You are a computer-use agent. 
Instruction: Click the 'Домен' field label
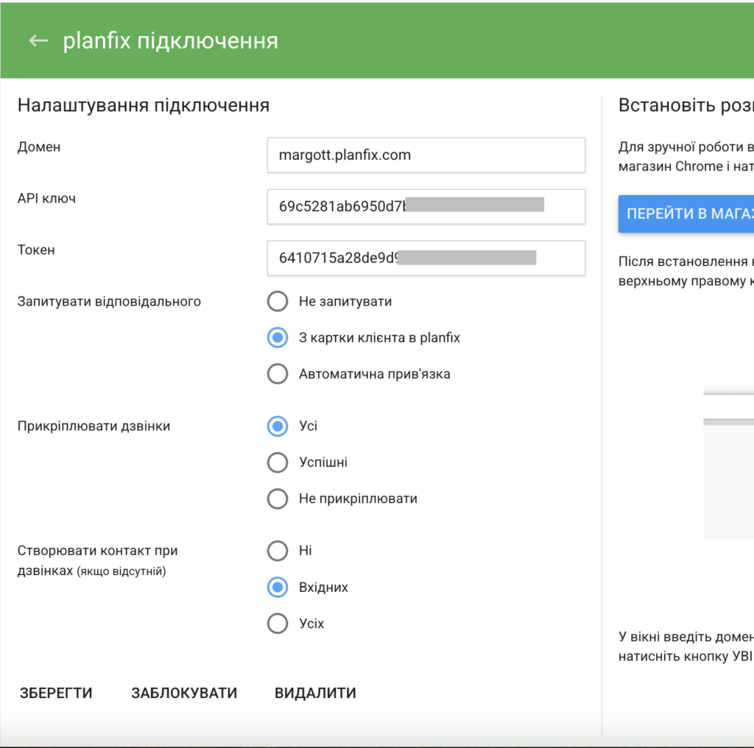39,147
